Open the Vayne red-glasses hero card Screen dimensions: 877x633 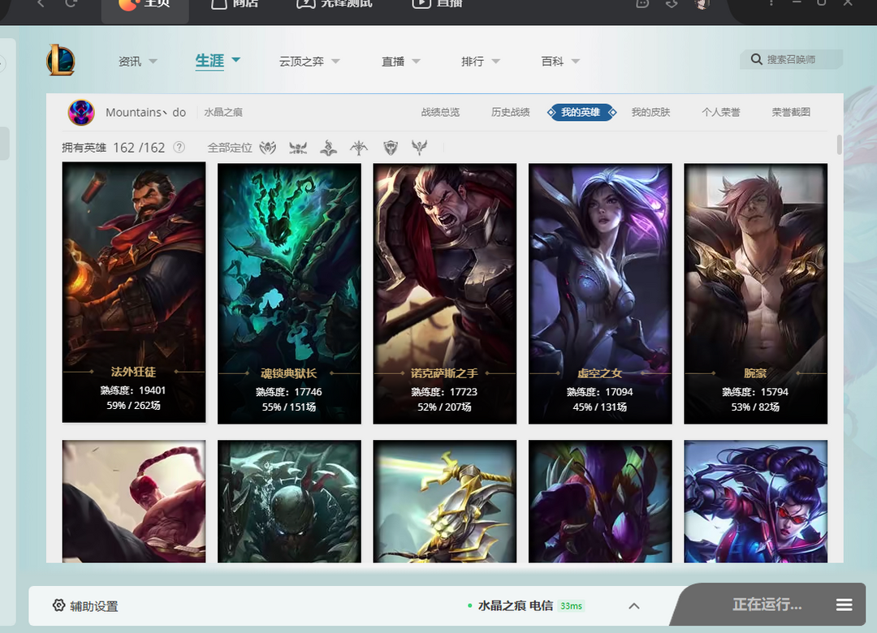pos(756,501)
